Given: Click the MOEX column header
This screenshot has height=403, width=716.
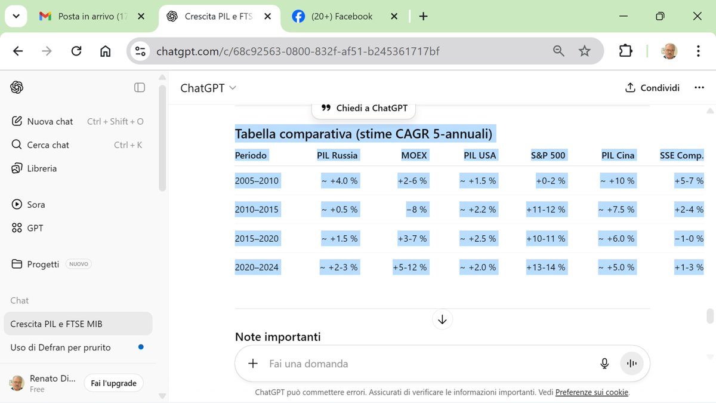Looking at the screenshot, I should pyautogui.click(x=414, y=155).
